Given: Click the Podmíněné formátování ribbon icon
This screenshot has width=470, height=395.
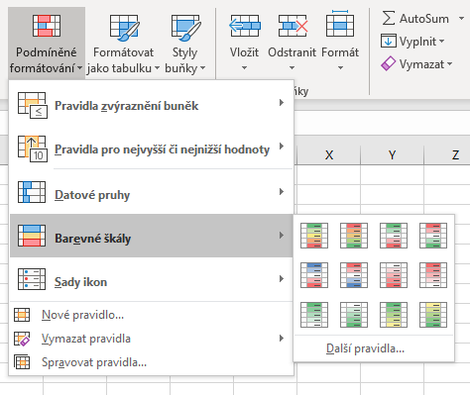Looking at the screenshot, I should pos(47,26).
